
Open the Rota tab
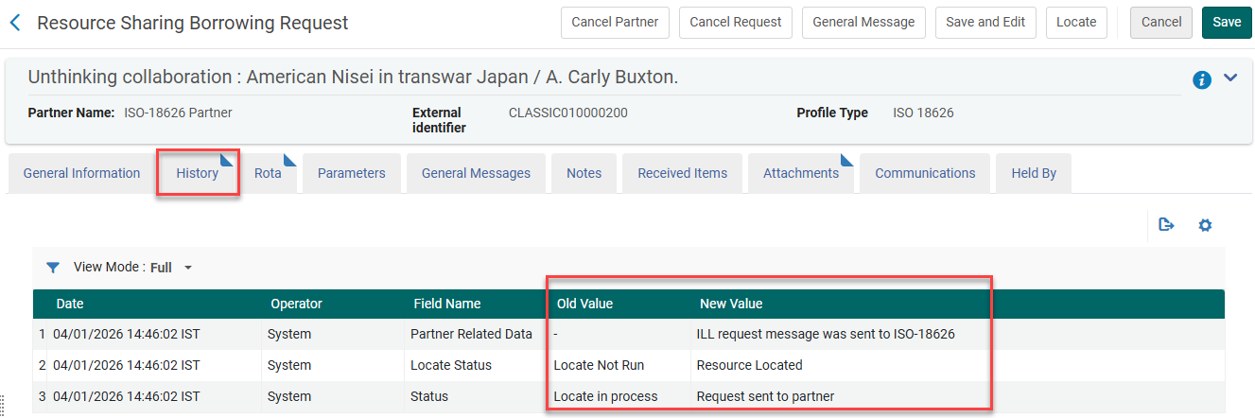(269, 173)
